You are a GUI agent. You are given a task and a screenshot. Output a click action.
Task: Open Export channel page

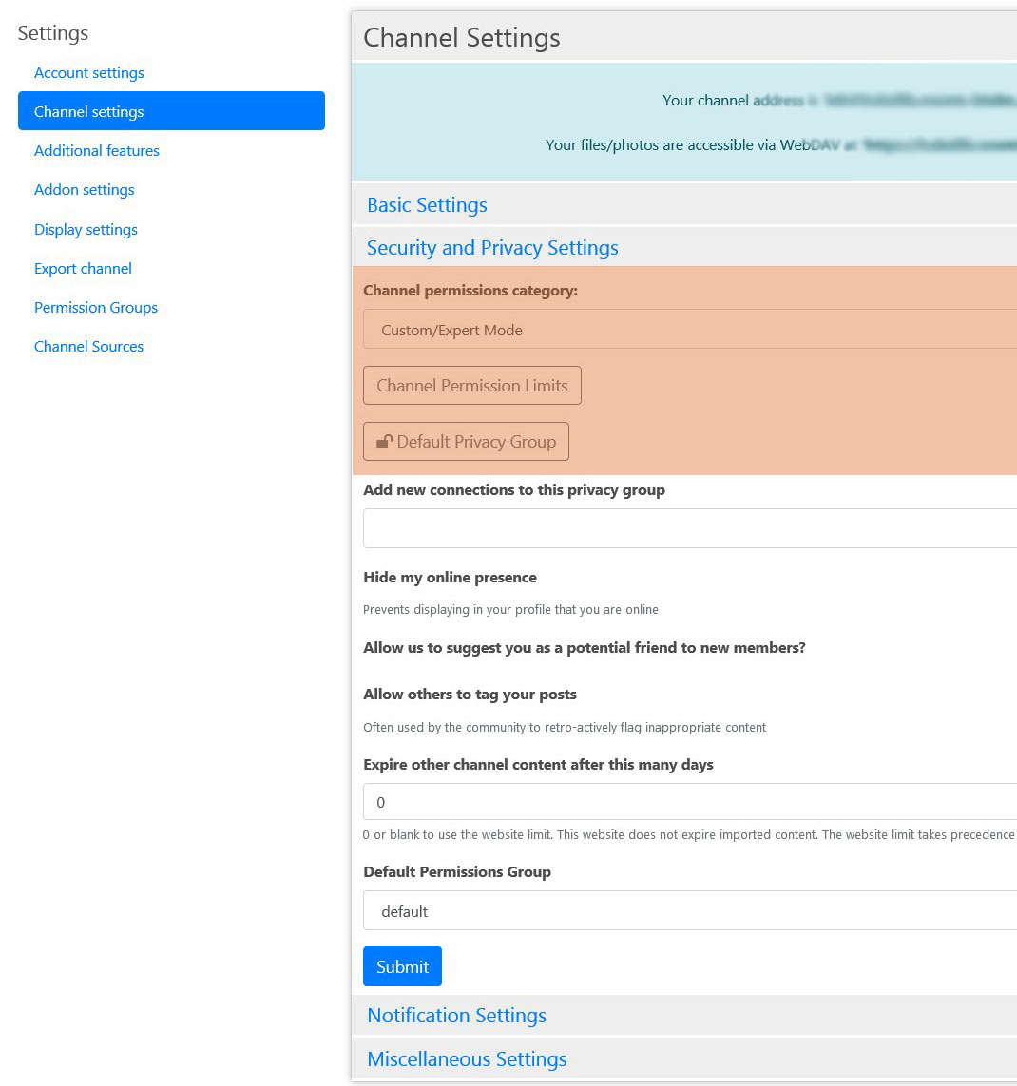coord(83,269)
